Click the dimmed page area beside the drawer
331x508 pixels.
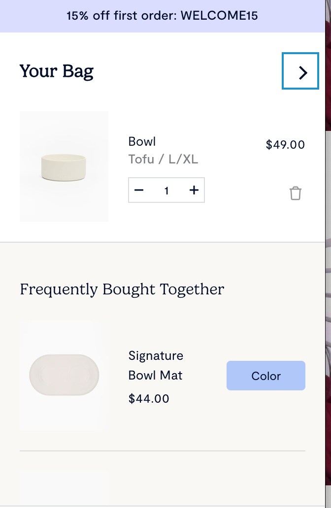tap(328, 246)
